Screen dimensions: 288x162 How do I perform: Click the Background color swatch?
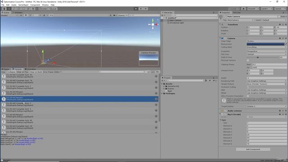(x=265, y=44)
